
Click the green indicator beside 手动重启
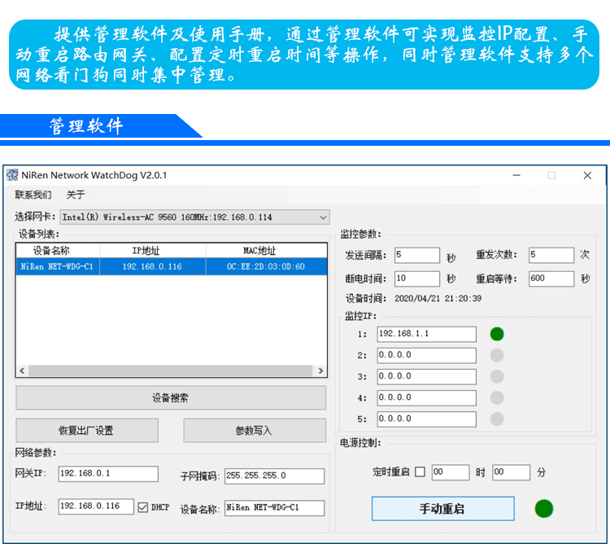pyautogui.click(x=544, y=508)
